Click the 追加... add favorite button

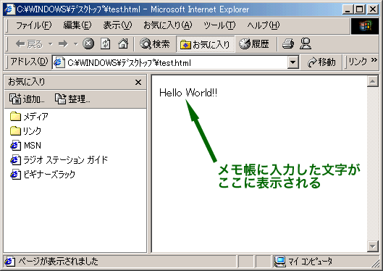tap(27, 99)
